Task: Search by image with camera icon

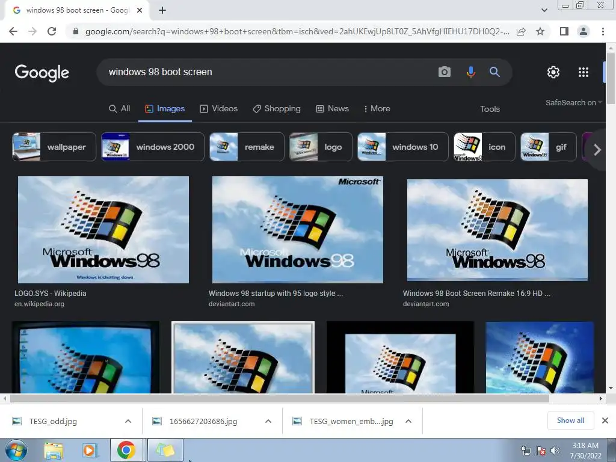Action: 445,72
